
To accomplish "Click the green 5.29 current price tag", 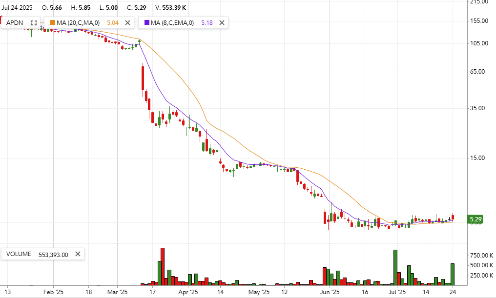I will click(475, 219).
